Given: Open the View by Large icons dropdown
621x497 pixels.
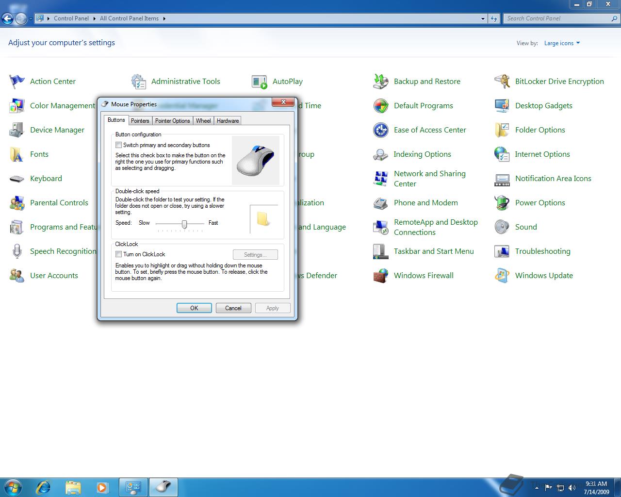Looking at the screenshot, I should point(562,43).
